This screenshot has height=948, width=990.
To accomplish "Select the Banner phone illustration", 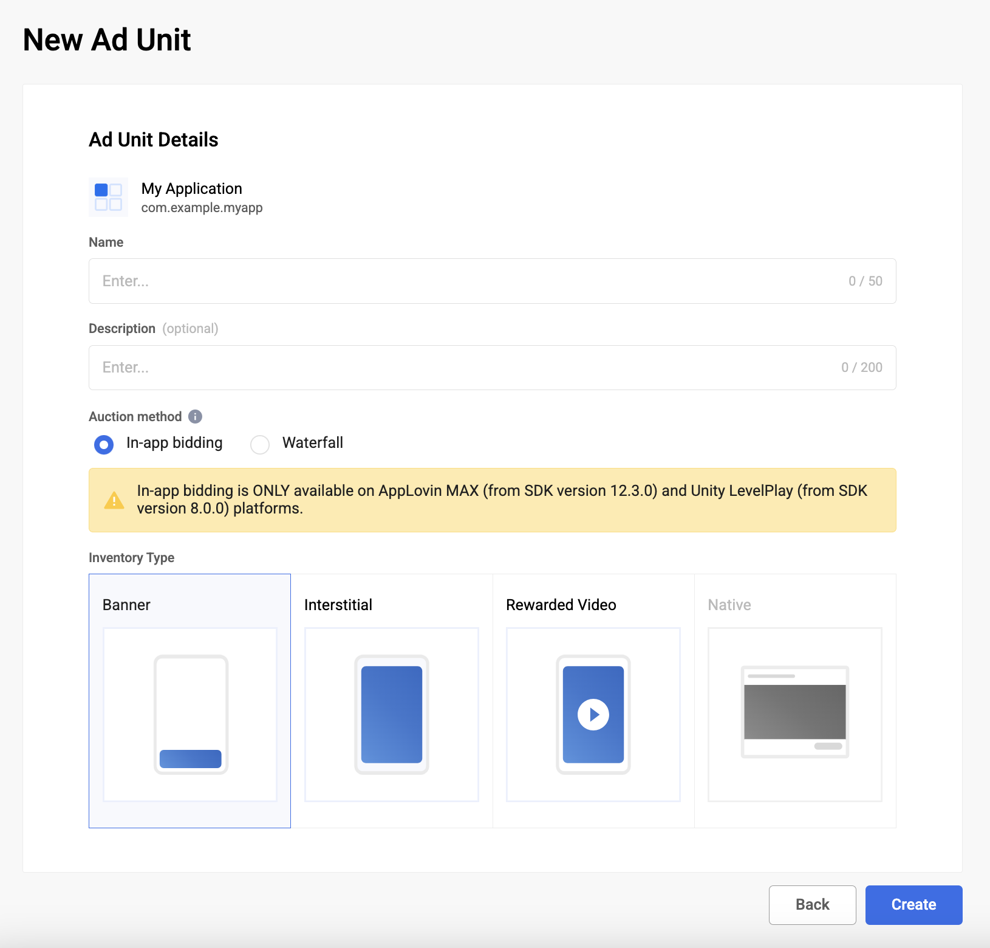I will pos(191,714).
